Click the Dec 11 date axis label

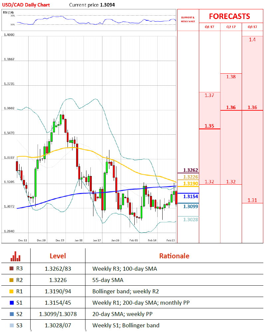point(23,240)
